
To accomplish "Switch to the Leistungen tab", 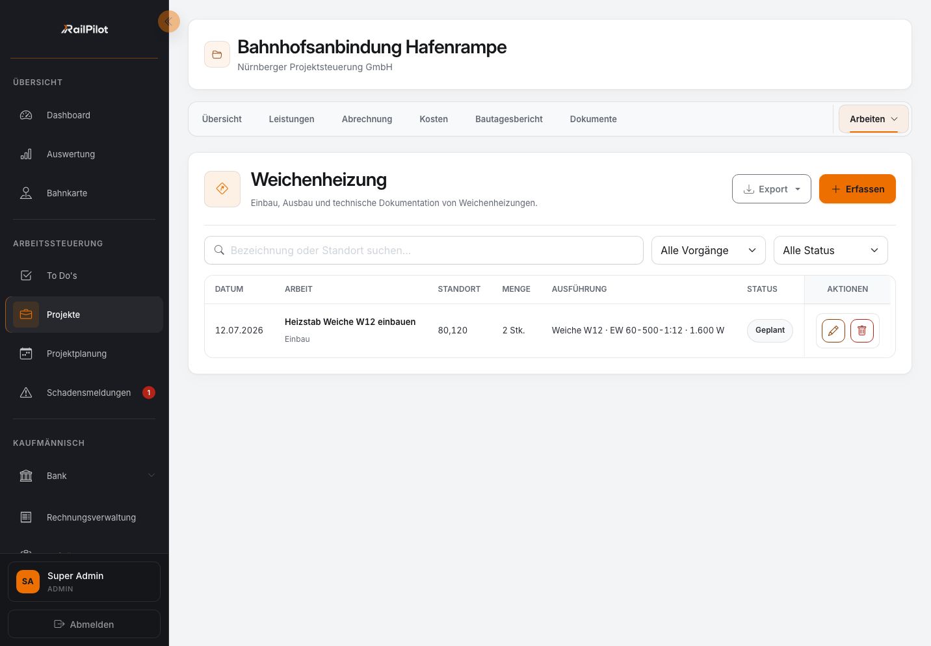I will (292, 119).
